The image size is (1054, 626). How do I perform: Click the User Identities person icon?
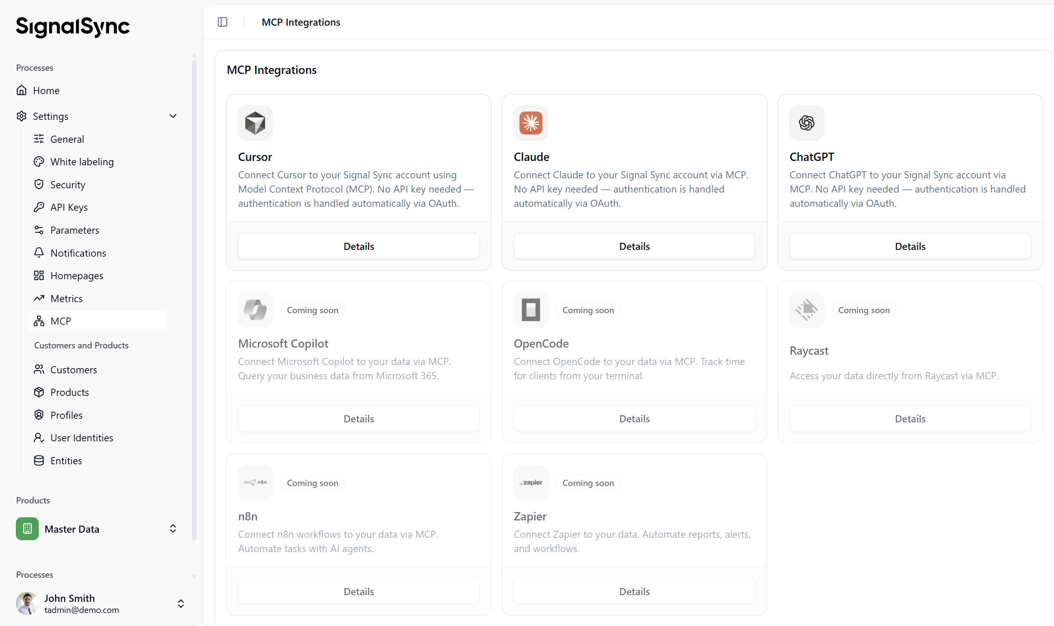(x=39, y=438)
